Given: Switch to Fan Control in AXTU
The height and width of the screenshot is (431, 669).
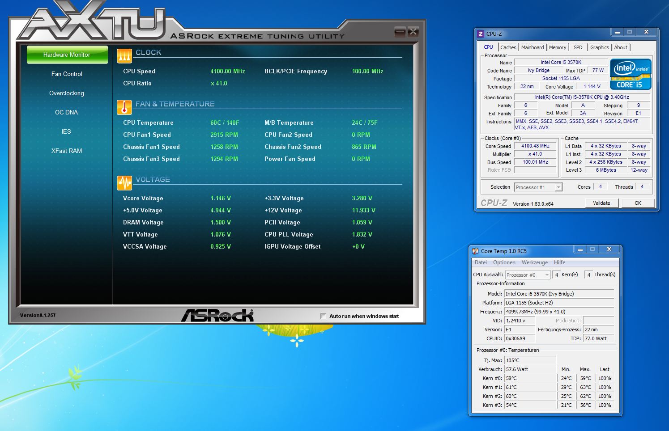Looking at the screenshot, I should (67, 74).
